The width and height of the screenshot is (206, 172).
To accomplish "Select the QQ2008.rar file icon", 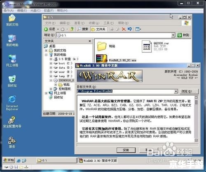I will click(146, 46).
